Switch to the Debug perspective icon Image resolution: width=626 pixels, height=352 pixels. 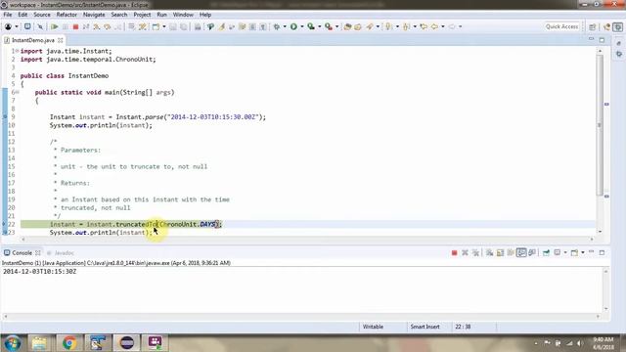point(618,26)
